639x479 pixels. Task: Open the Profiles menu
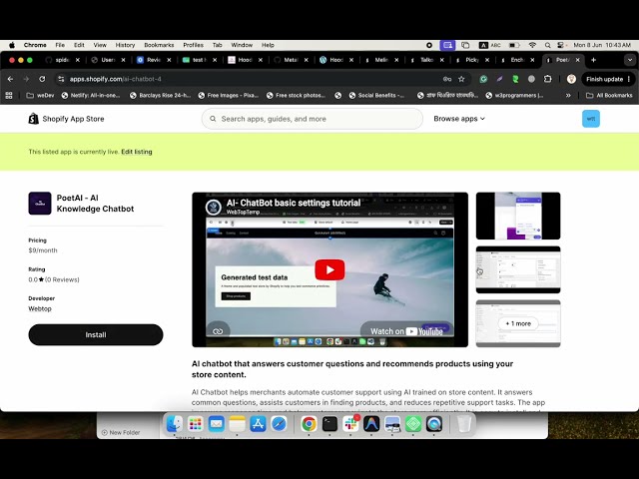(x=193, y=45)
